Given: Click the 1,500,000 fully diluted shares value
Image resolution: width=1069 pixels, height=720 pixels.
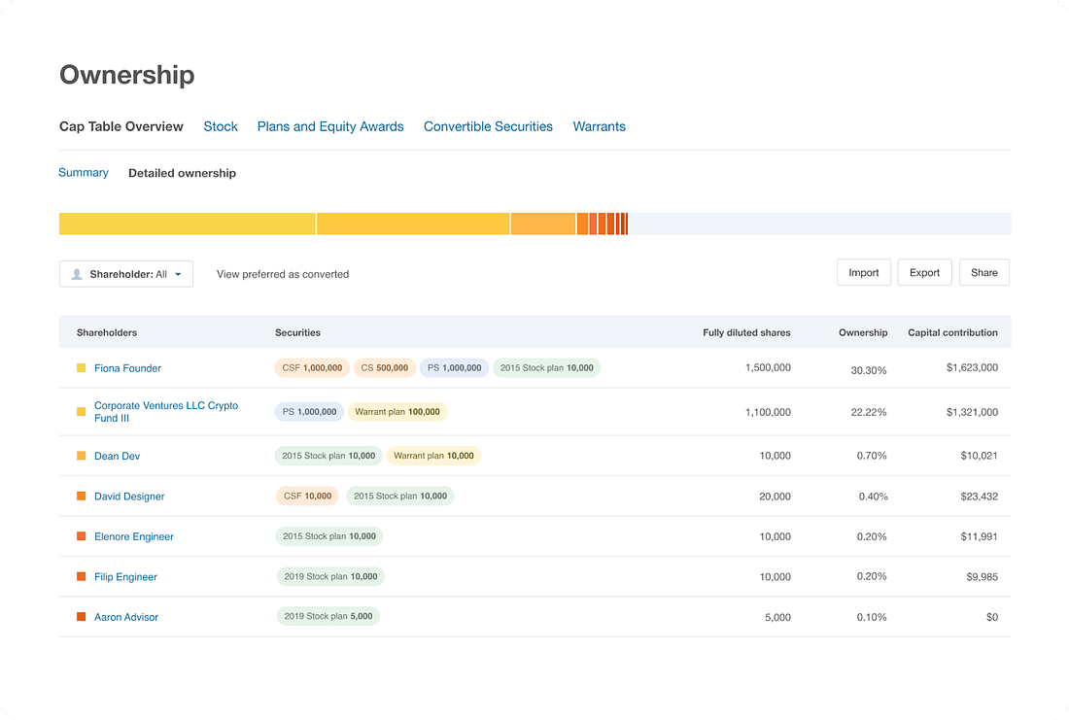Looking at the screenshot, I should click(768, 367).
